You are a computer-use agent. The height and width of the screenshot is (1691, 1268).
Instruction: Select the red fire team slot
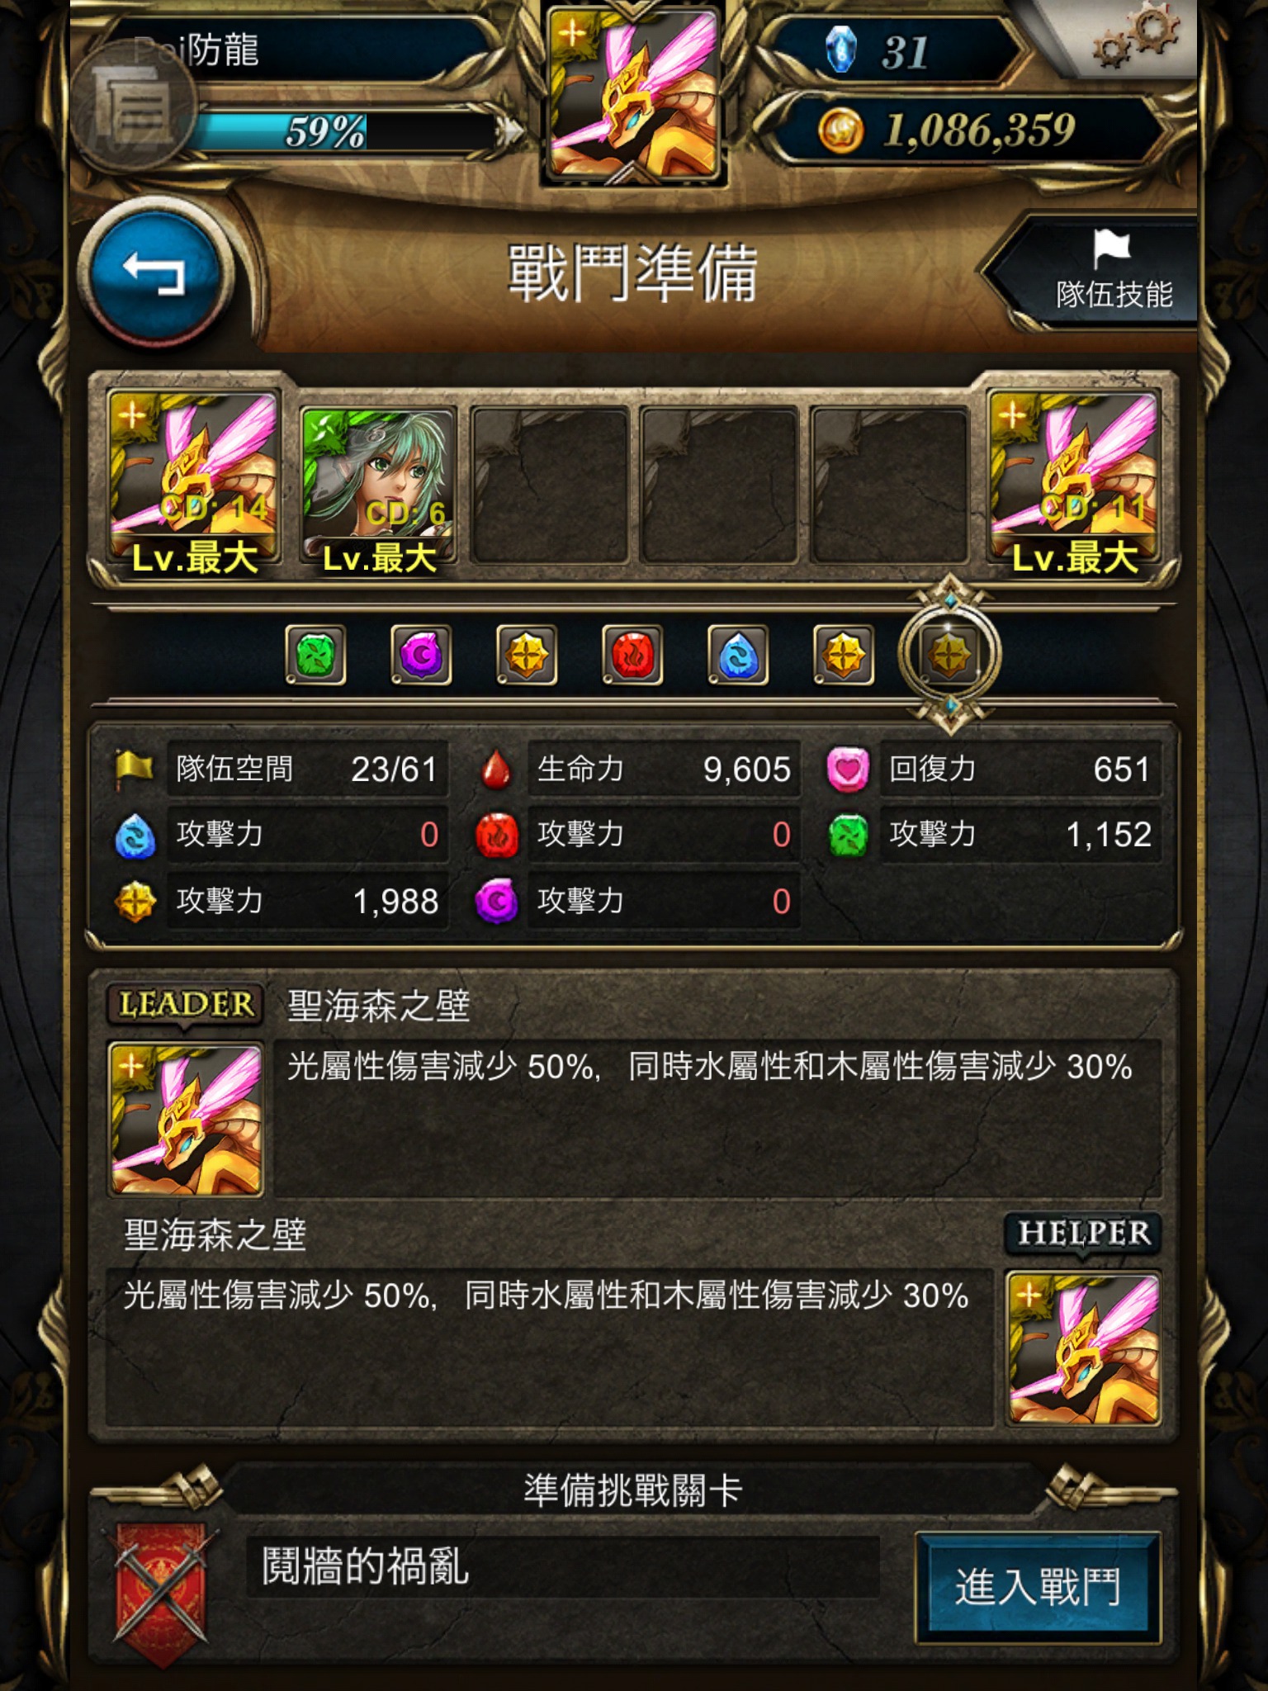click(x=632, y=655)
